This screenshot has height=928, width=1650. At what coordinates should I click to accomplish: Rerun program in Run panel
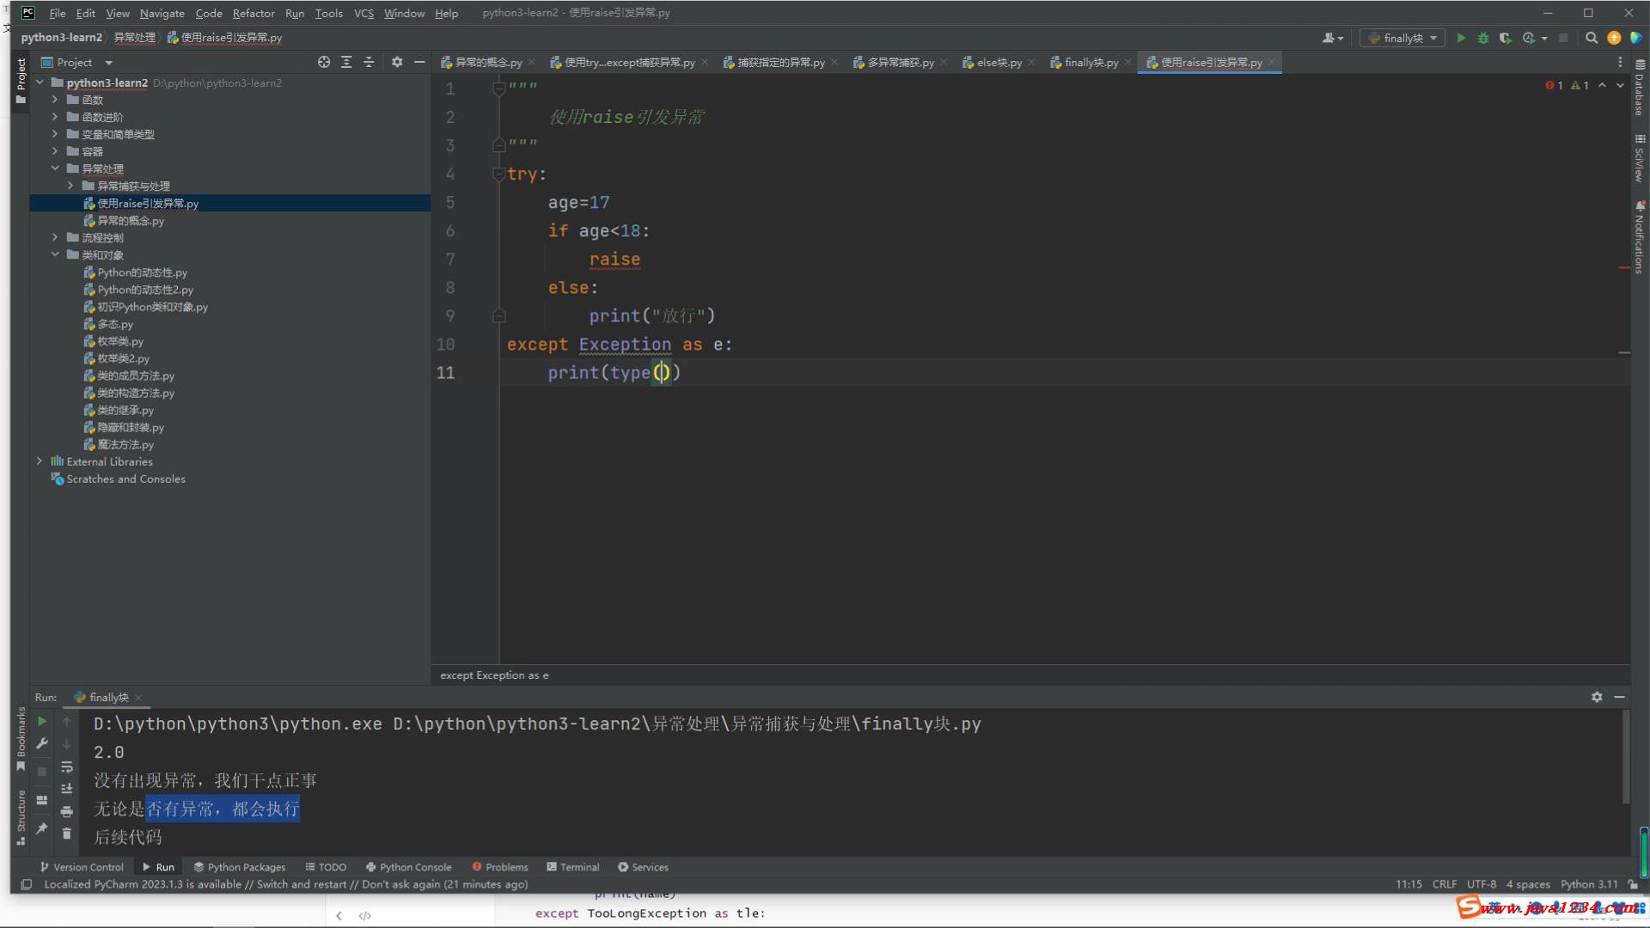pyautogui.click(x=41, y=722)
